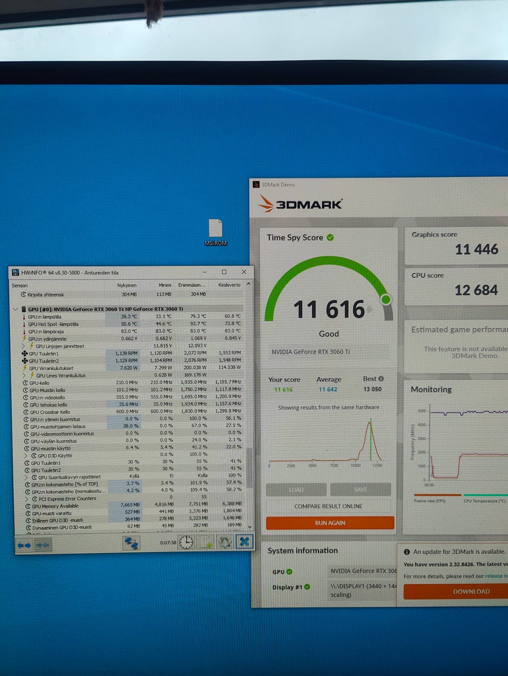508x676 pixels.
Task: Click icon of GPU Memory Available row
Action: point(27,506)
